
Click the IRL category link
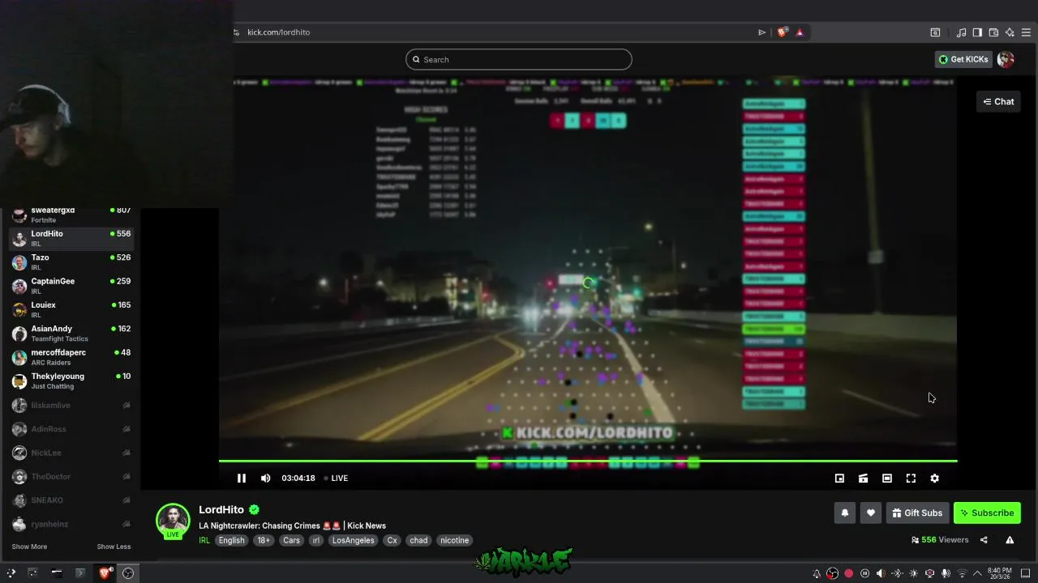click(x=204, y=540)
